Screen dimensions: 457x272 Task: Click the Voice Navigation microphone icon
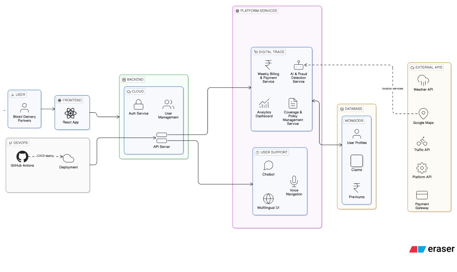click(x=294, y=181)
